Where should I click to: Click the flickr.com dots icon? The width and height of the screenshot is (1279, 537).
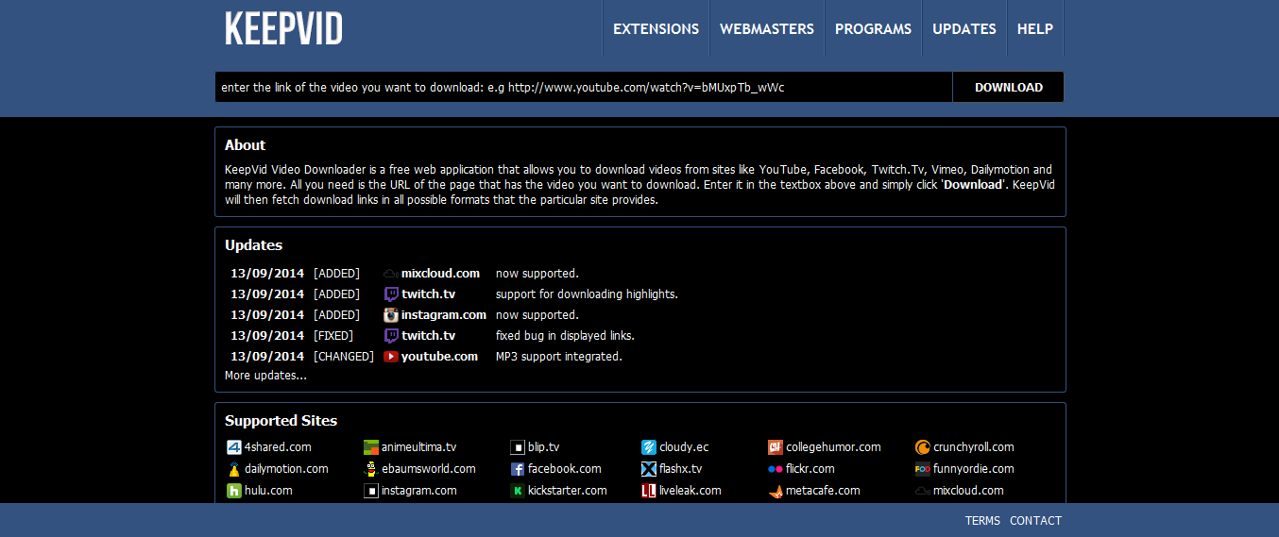point(776,469)
